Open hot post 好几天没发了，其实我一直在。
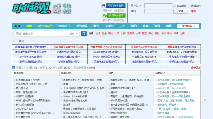Viewport: 213px width, 119px height. [x=126, y=109]
